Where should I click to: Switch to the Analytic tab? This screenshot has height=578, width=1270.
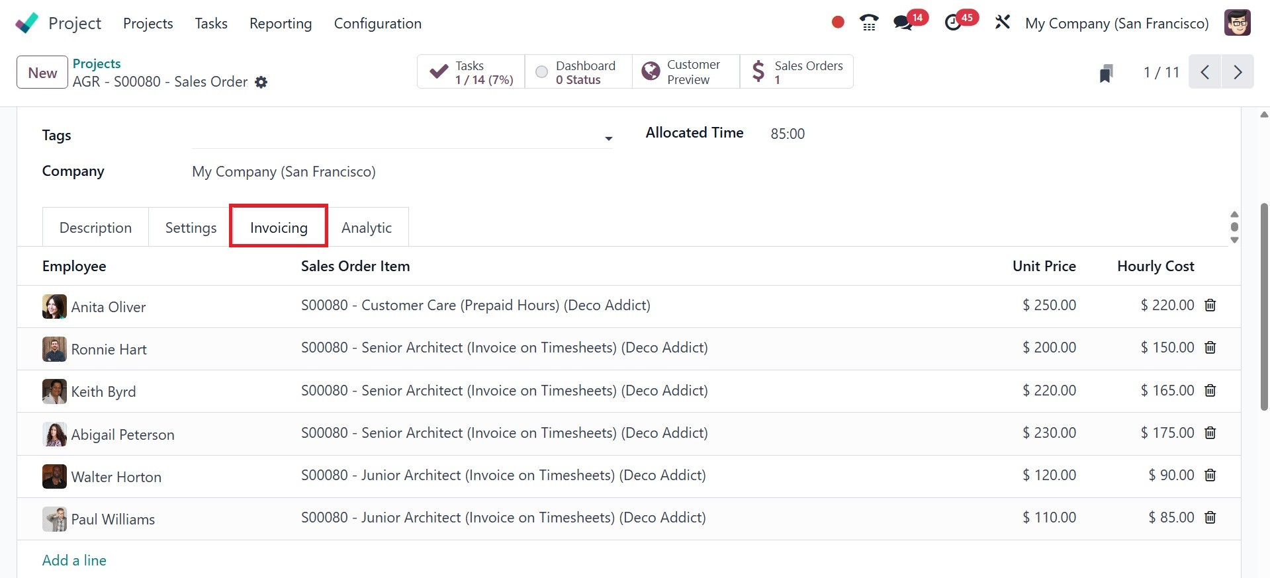[x=367, y=227]
